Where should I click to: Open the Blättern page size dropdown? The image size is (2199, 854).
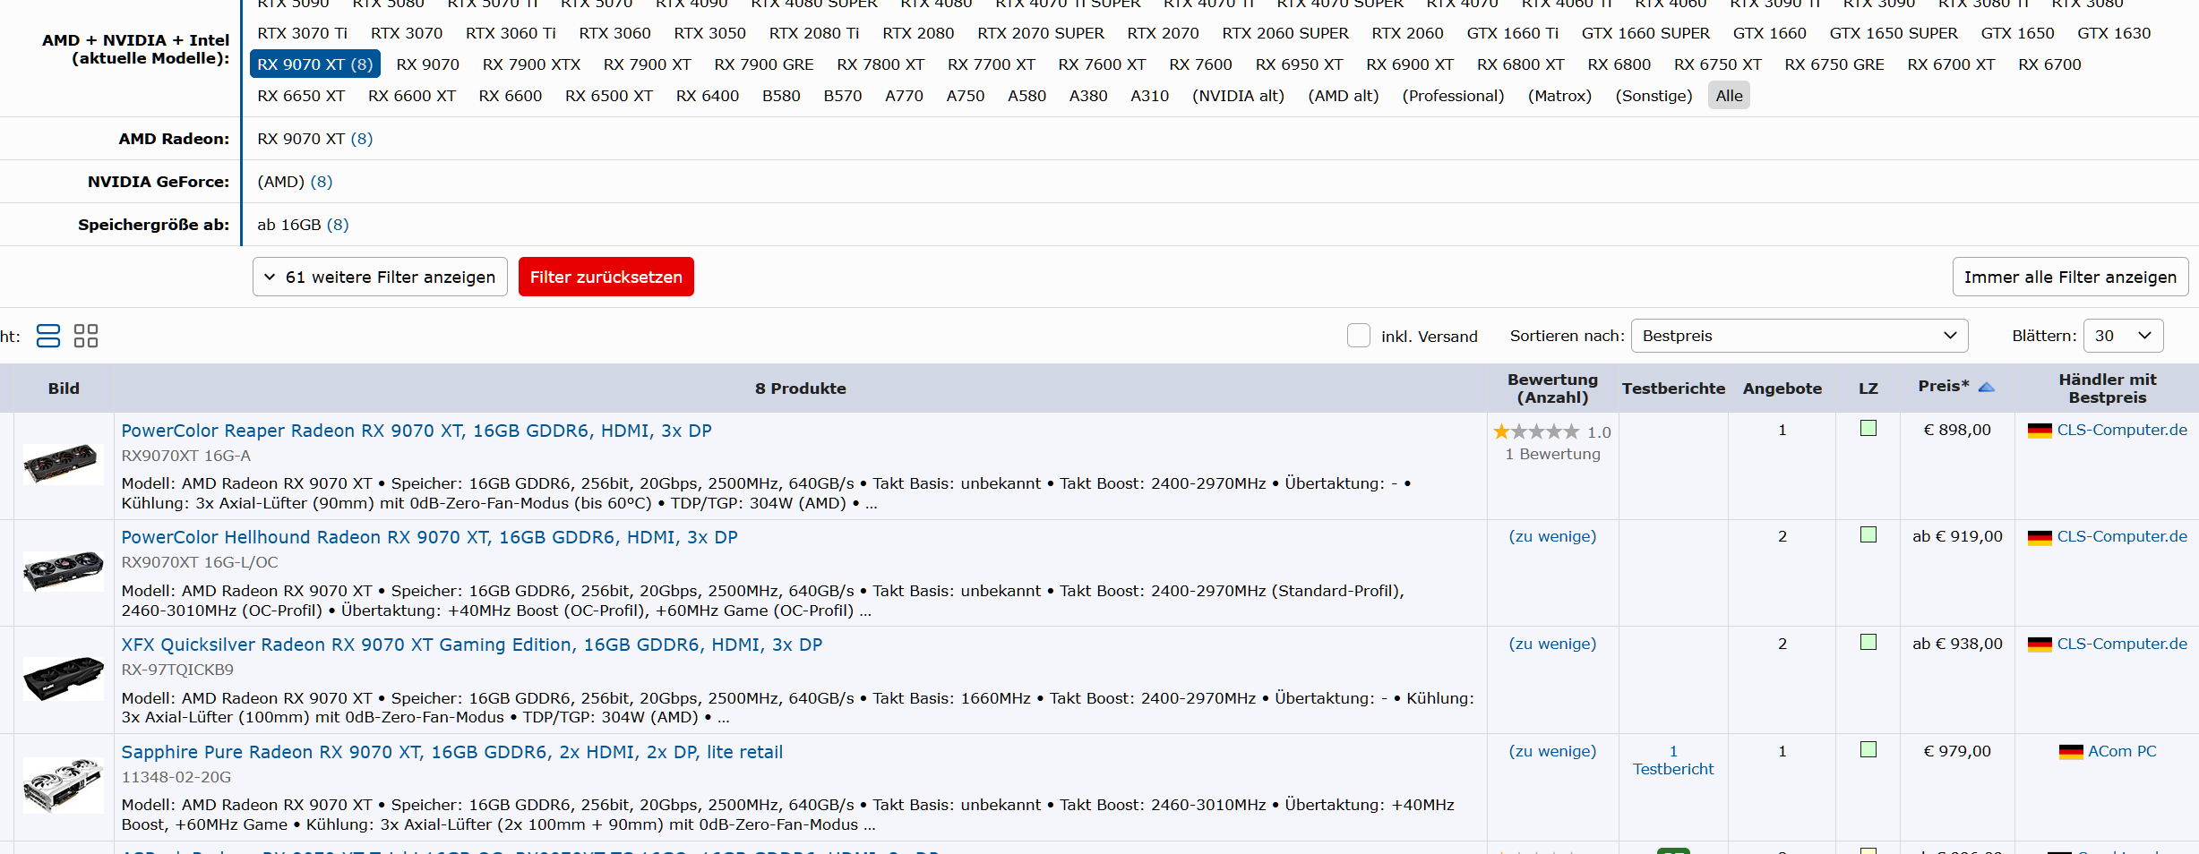[x=2123, y=336]
